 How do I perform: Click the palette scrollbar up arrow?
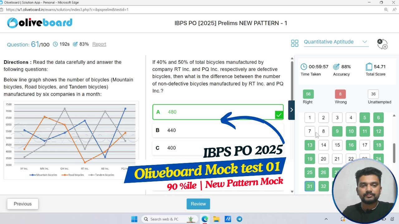(x=394, y=115)
